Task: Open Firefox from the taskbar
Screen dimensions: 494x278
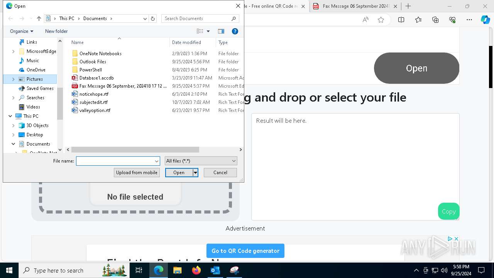Action: pyautogui.click(x=196, y=270)
